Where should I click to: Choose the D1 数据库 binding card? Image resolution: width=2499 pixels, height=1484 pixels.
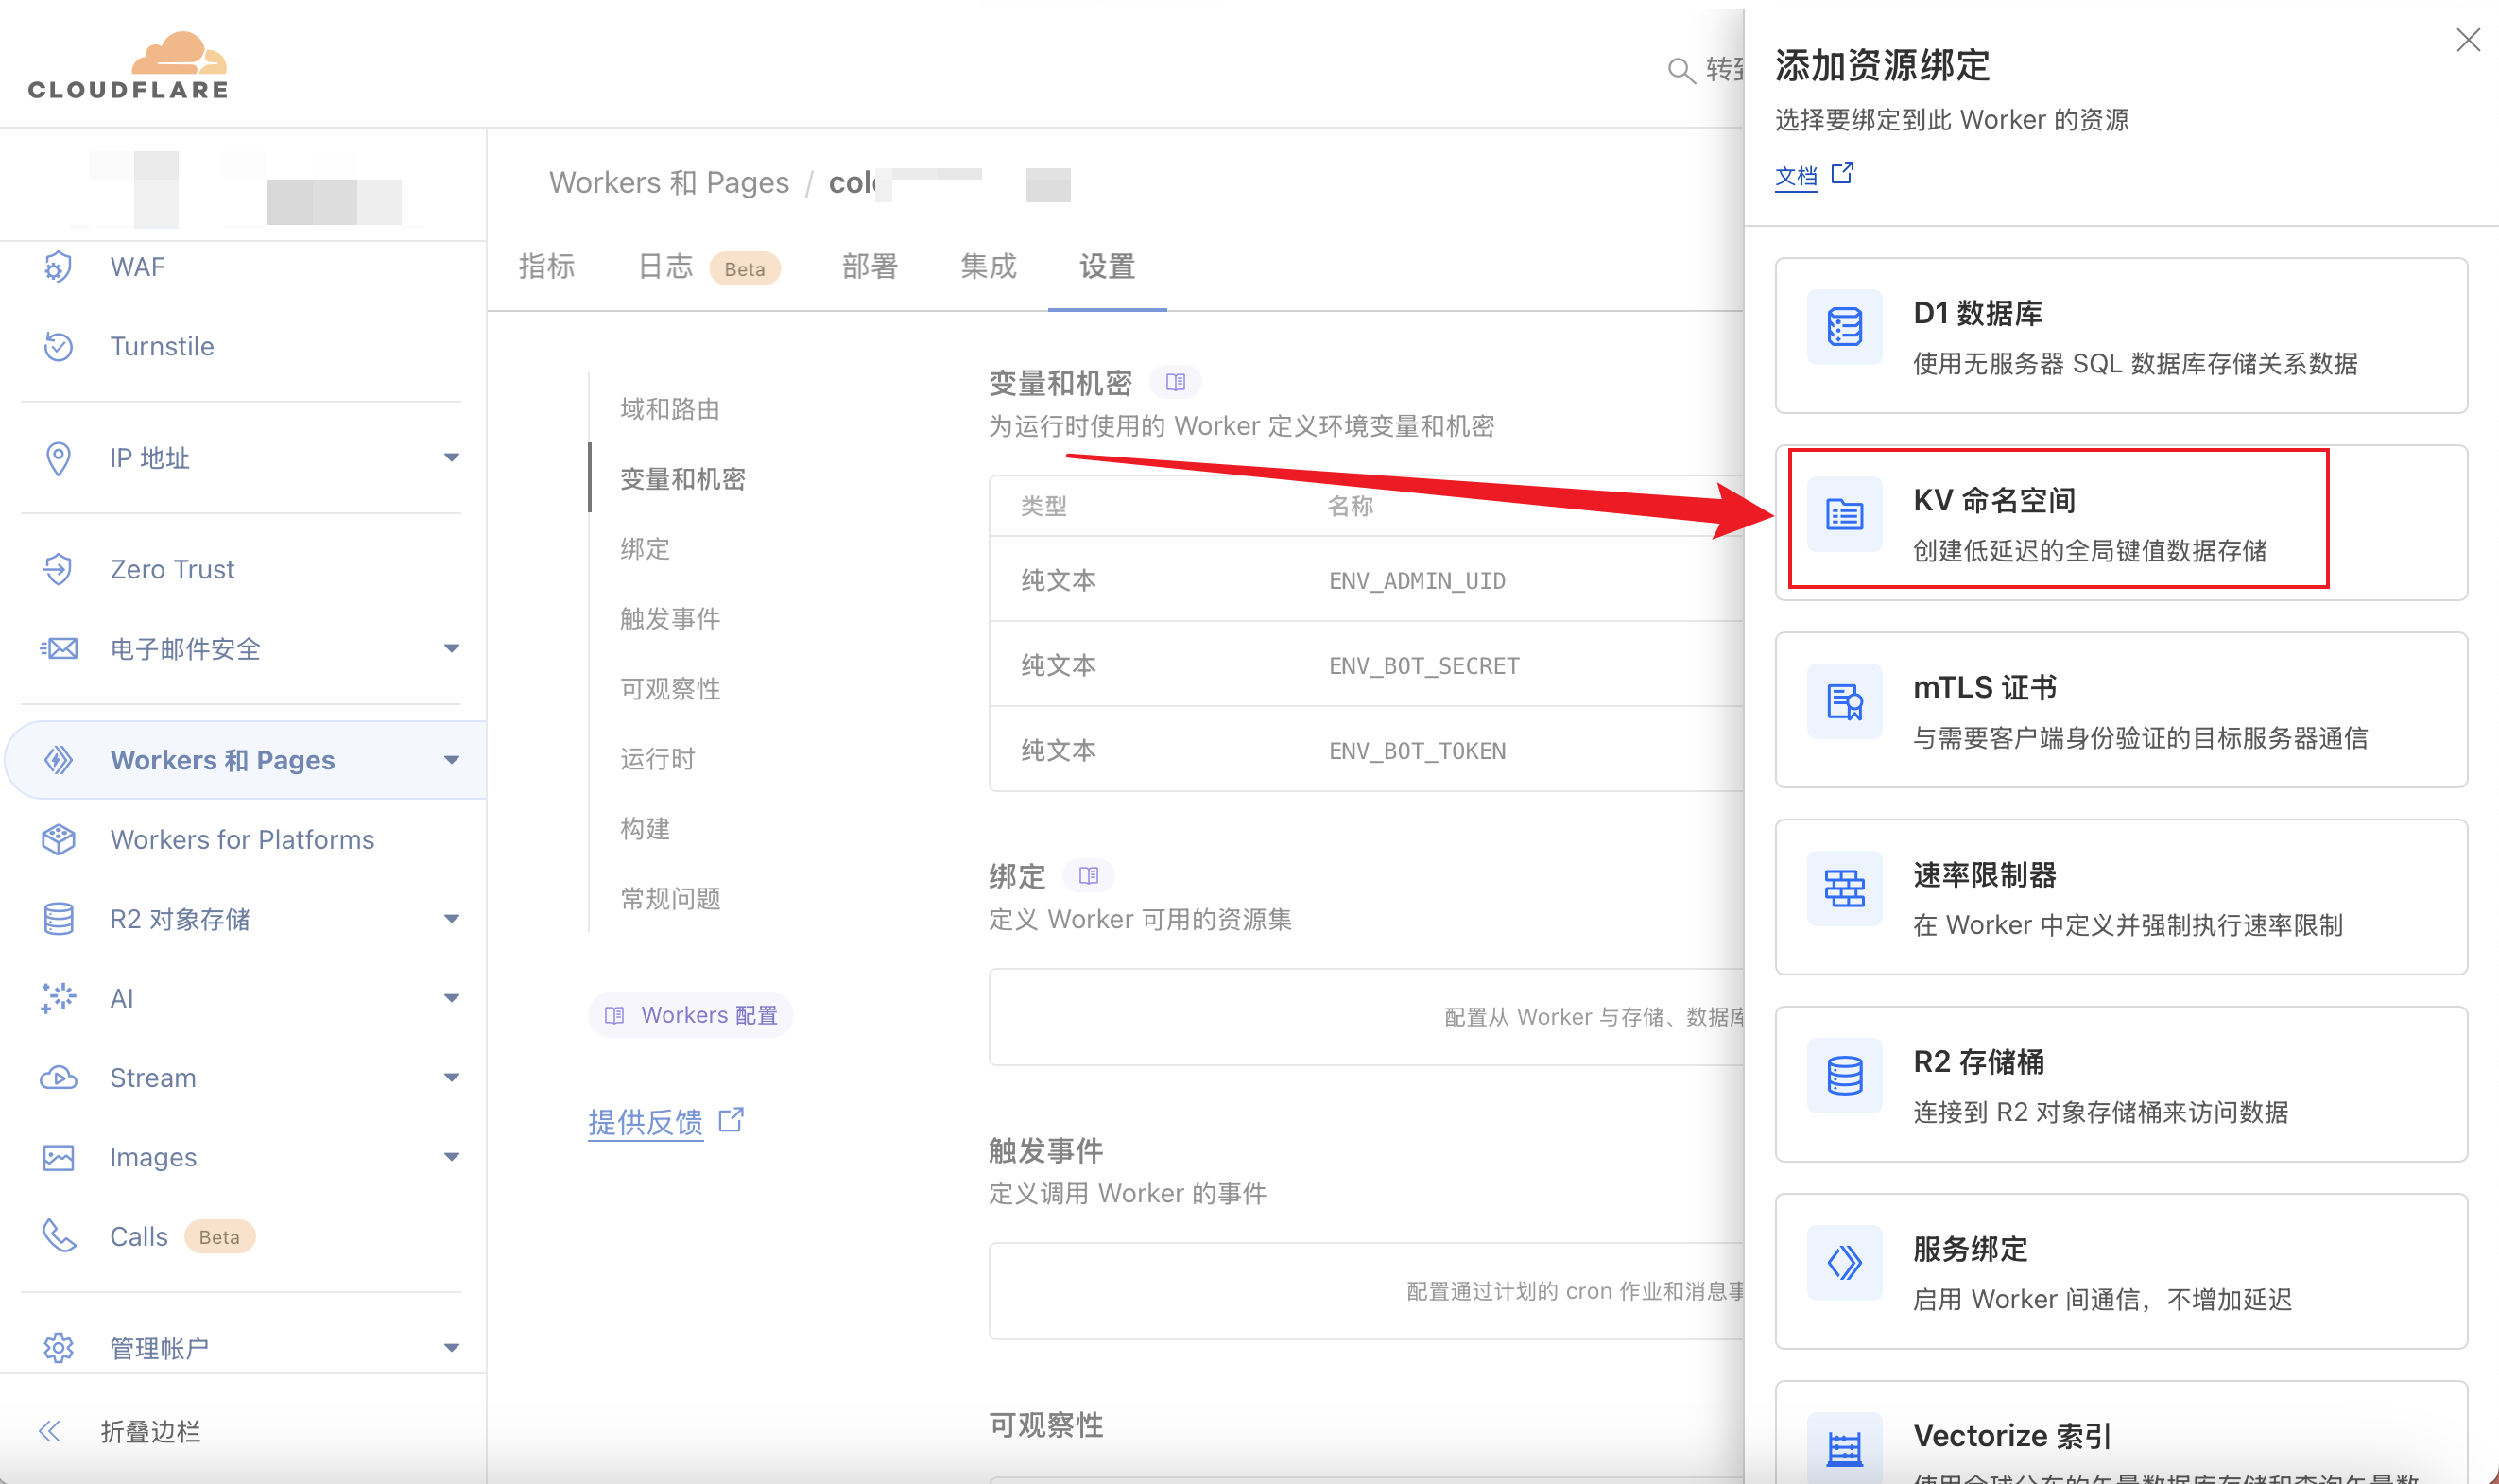[2121, 336]
